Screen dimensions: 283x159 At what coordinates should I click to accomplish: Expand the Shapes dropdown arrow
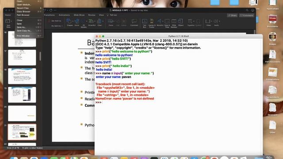pos(73,21)
